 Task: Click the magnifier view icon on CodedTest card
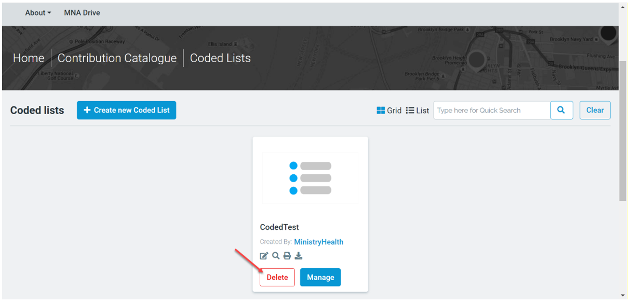pos(276,256)
